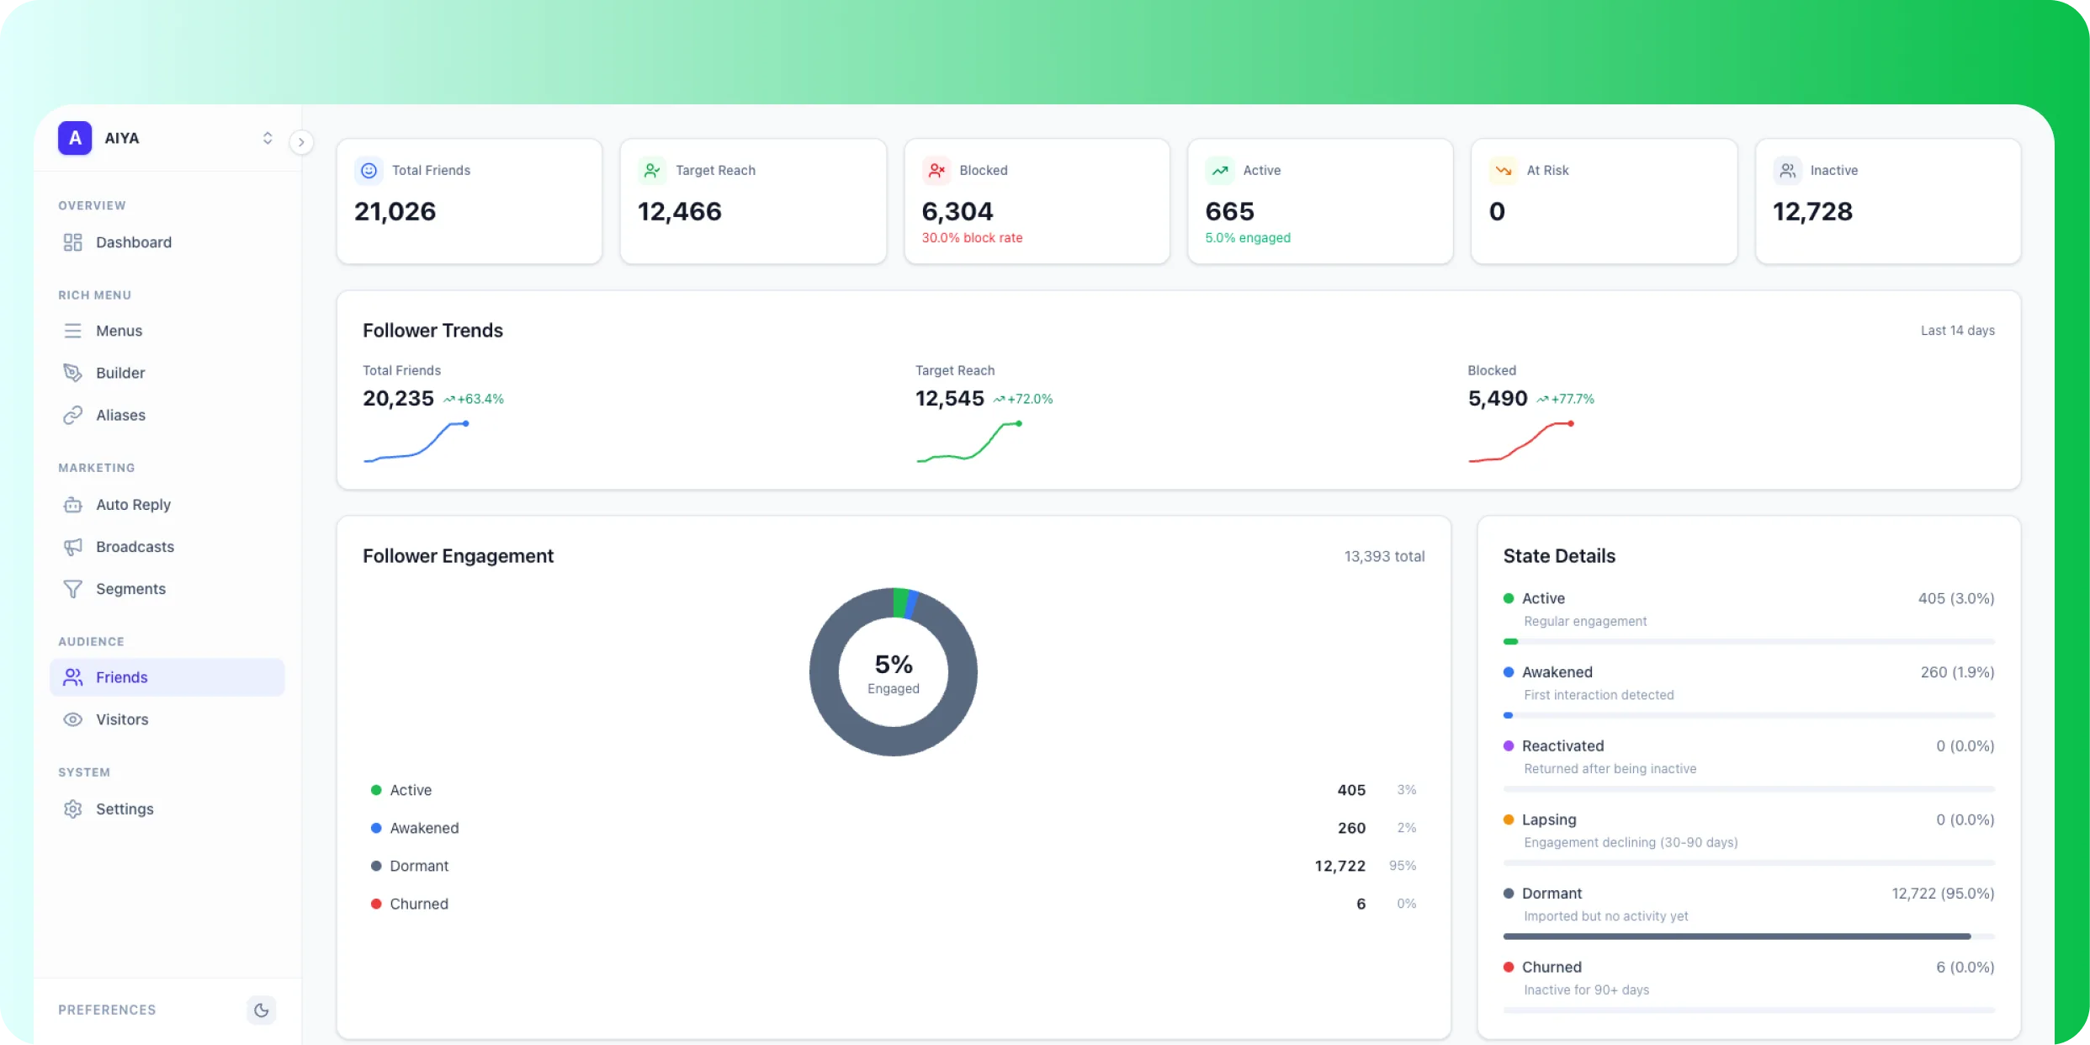Image resolution: width=2090 pixels, height=1045 pixels.
Task: Open the Last 14 days range selector
Action: (x=1956, y=330)
